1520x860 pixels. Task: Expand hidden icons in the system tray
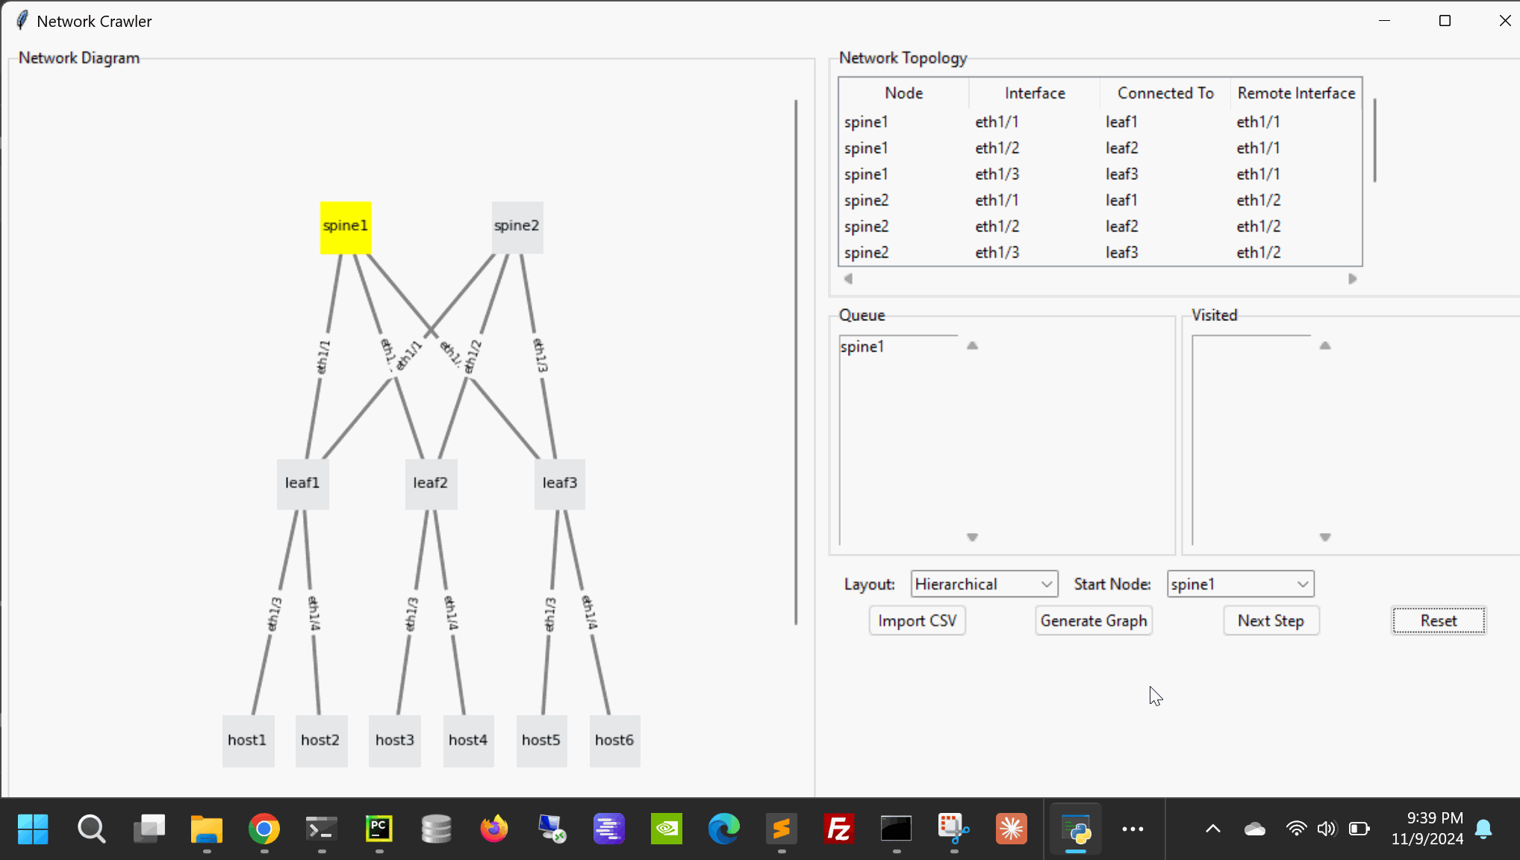1212,829
